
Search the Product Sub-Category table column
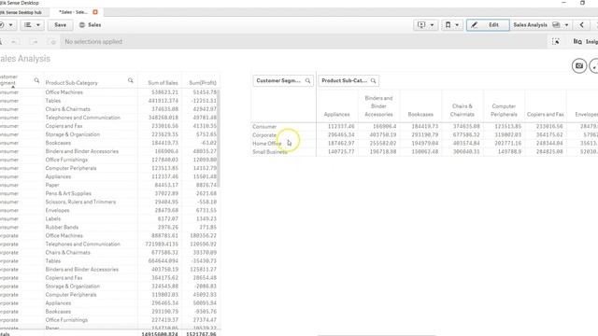click(131, 80)
